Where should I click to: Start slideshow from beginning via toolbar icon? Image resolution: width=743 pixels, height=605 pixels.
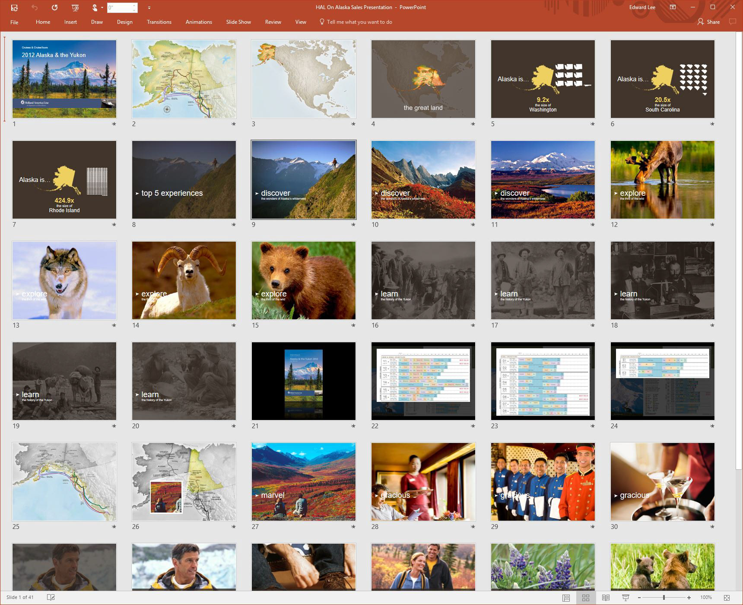tap(75, 7)
